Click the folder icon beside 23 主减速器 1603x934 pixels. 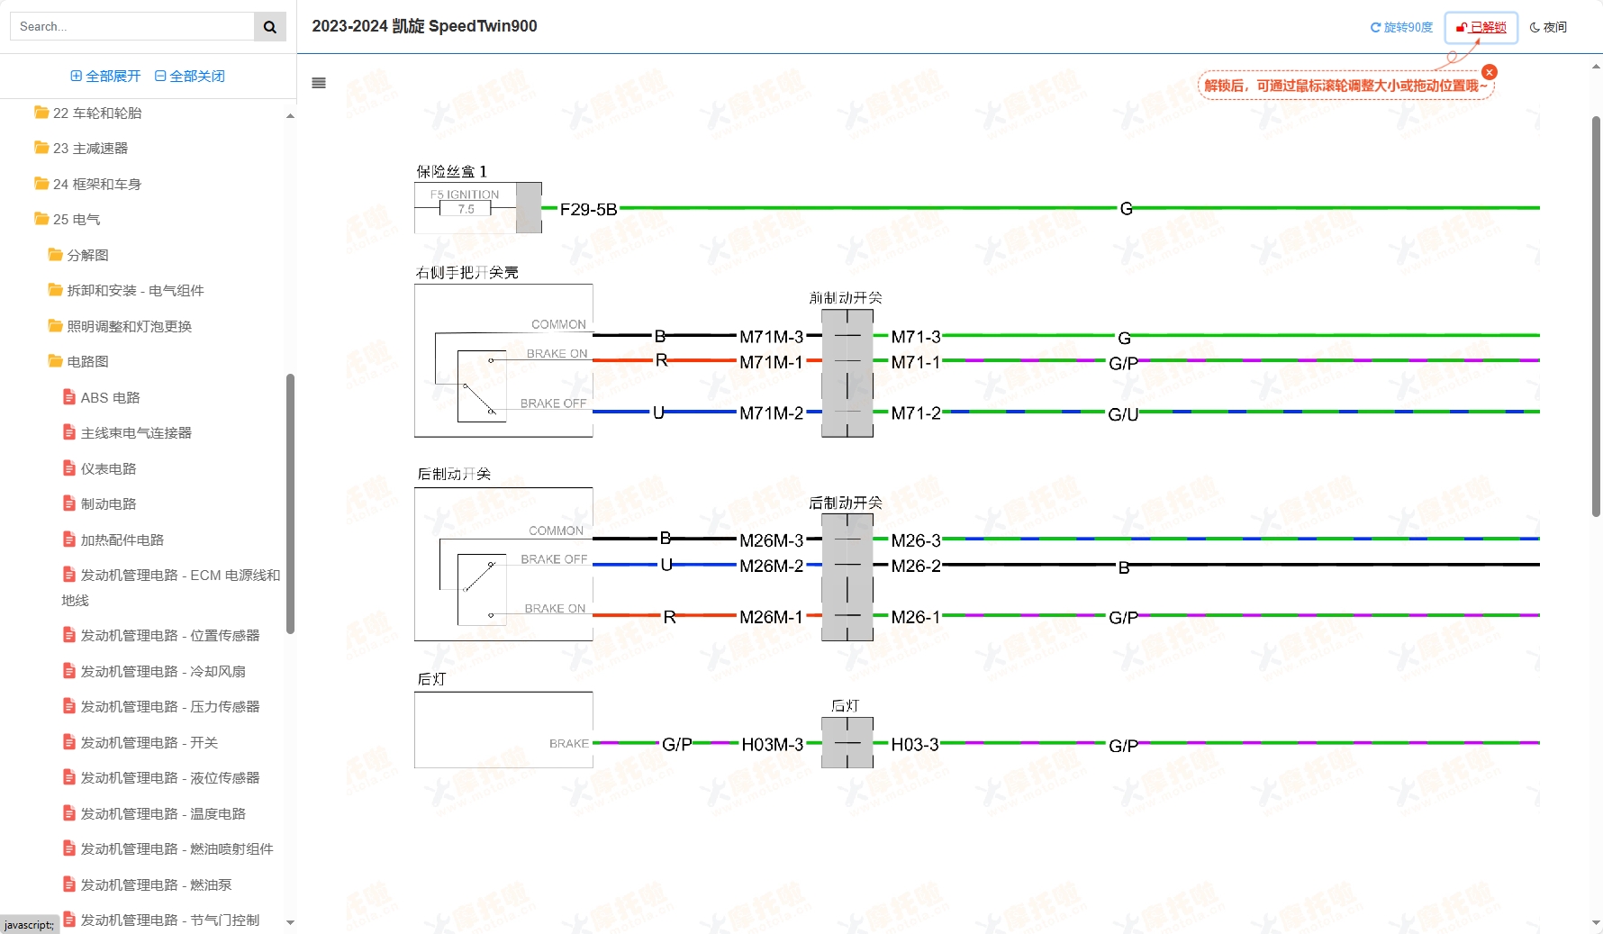click(41, 148)
